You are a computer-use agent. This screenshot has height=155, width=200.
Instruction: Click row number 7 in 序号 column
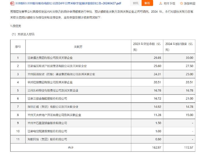click(18, 107)
